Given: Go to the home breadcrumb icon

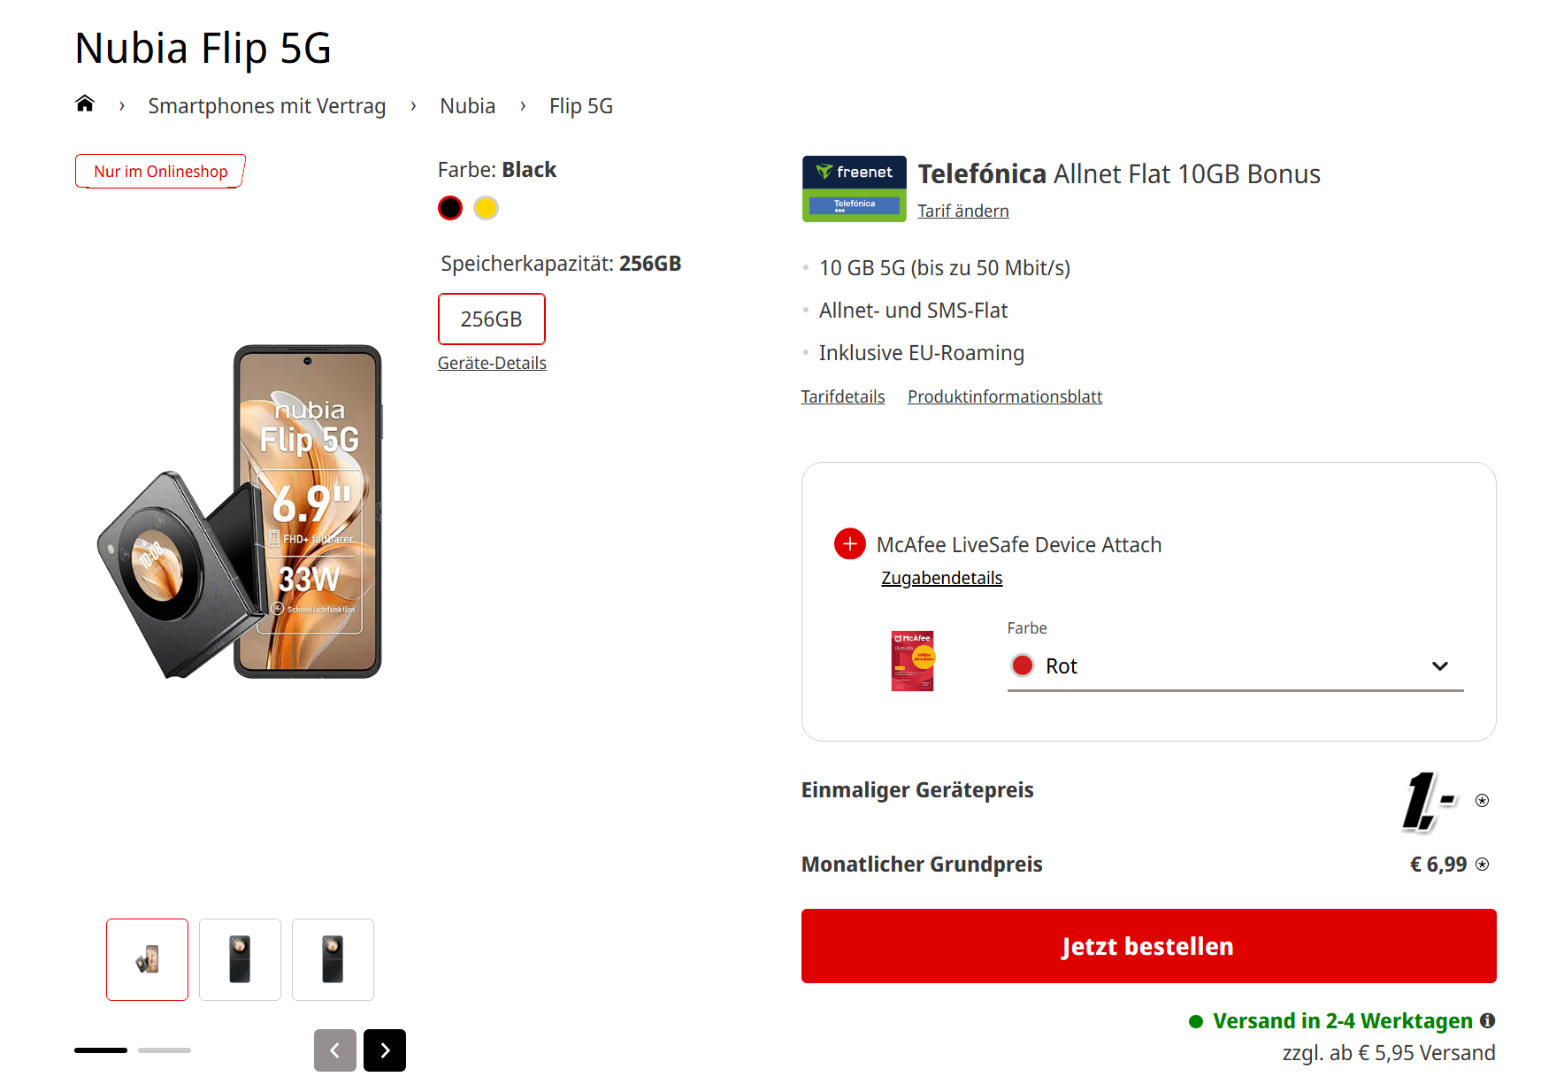Looking at the screenshot, I should click(85, 104).
